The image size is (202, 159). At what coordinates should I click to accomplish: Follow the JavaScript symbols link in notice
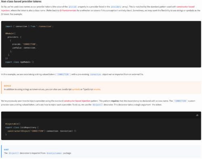pos(76,89)
